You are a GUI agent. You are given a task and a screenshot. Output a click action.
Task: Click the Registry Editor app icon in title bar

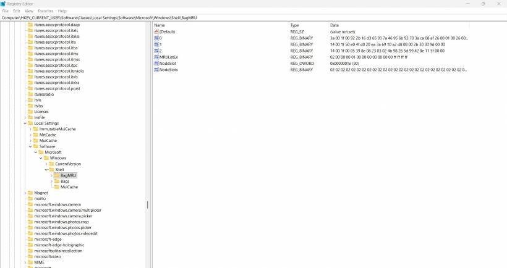pos(3,4)
